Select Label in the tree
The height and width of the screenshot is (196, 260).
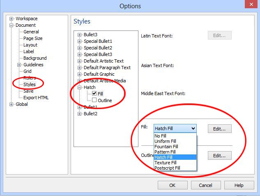[x=29, y=51]
